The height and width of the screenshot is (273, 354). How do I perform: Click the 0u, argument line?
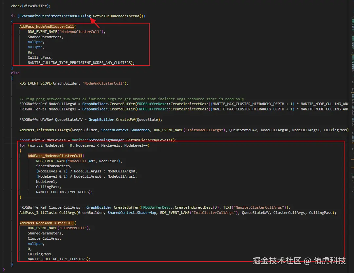coord(31,52)
